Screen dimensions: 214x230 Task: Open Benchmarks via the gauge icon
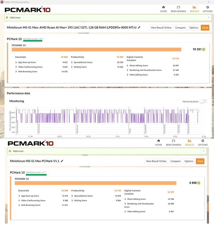click(178, 8)
